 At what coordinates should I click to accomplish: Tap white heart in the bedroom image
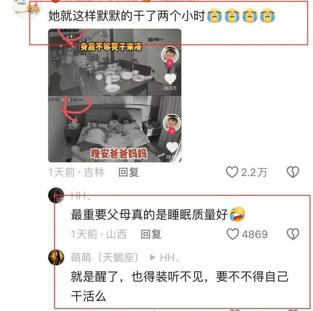coord(172,147)
